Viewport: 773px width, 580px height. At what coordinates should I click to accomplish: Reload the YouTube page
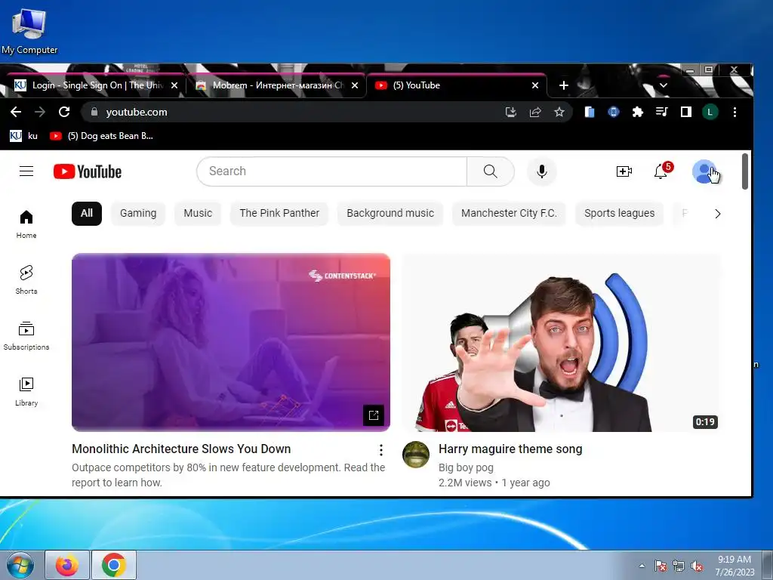pos(64,112)
